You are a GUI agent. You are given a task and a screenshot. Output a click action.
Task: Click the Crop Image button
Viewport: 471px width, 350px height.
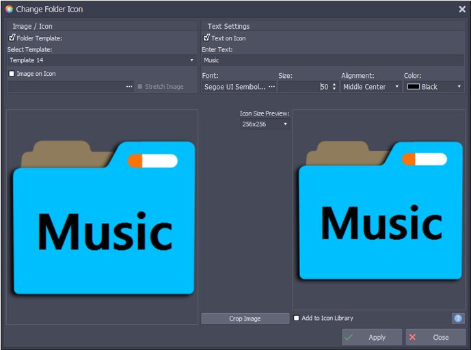245,319
